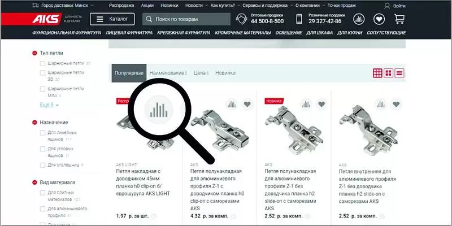Check Шарнирные петли filter
This screenshot has width=452, height=226.
(x=42, y=63)
